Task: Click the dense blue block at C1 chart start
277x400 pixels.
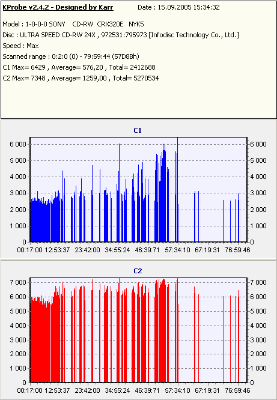Action: pyautogui.click(x=40, y=220)
